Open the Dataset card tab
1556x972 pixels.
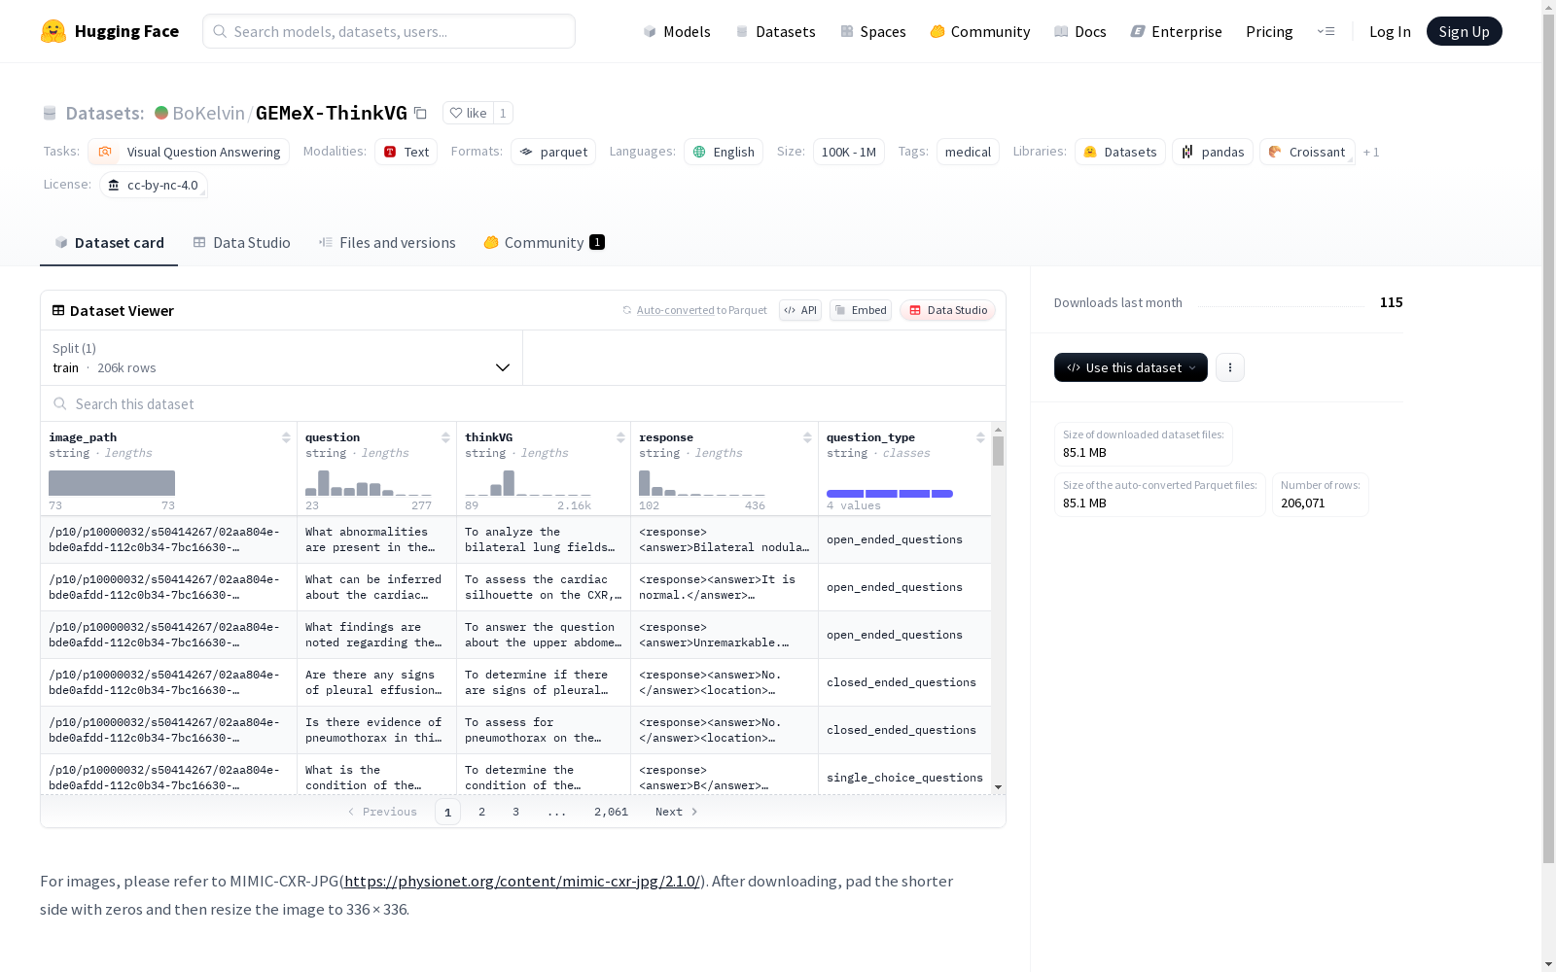109,243
